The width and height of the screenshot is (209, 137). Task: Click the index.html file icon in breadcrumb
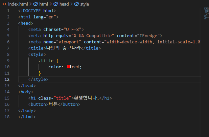4,4
